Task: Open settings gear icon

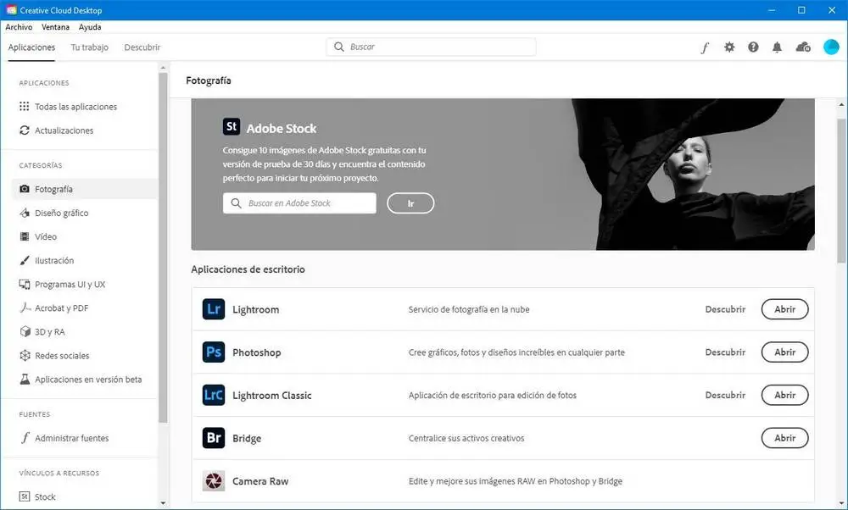Action: [729, 47]
